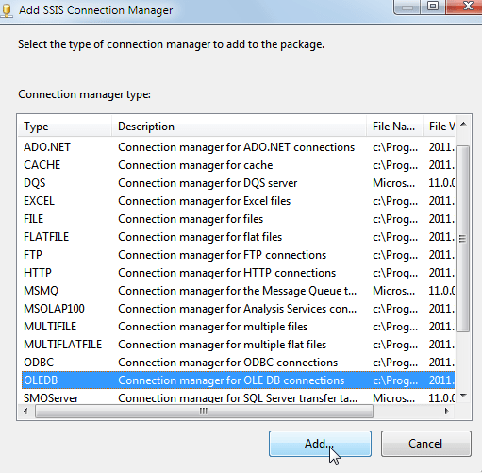
Task: Choose the SMOServer connection type
Action: (238, 397)
